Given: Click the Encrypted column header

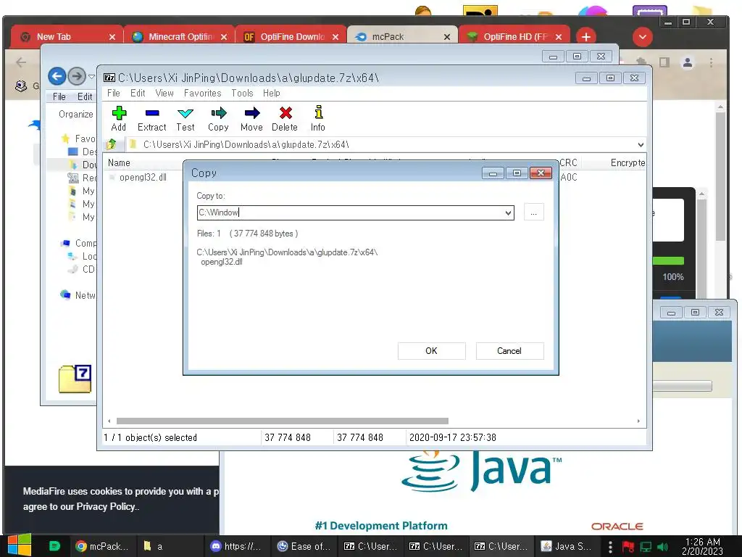Looking at the screenshot, I should (628, 163).
